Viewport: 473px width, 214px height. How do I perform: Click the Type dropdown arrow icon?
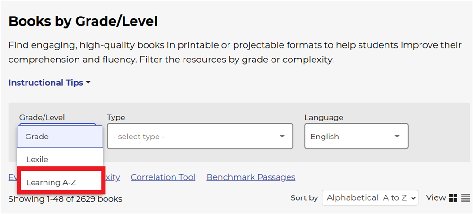click(x=282, y=137)
